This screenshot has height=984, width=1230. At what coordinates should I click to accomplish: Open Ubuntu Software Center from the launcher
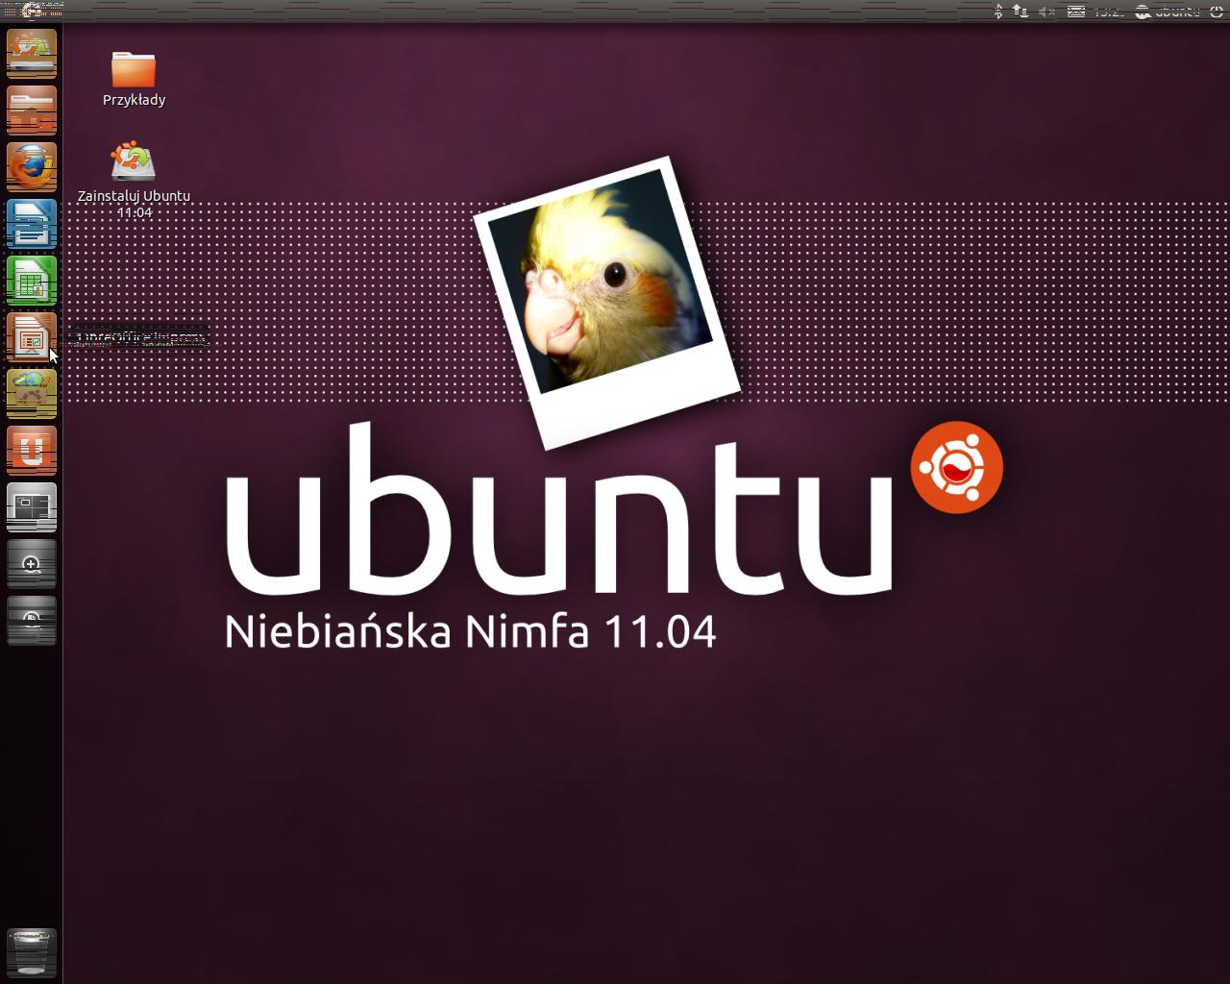click(x=32, y=394)
